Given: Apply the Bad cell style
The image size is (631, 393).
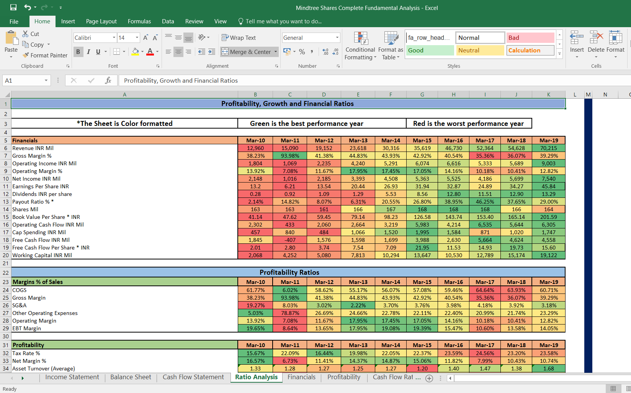Looking at the screenshot, I should click(x=530, y=38).
